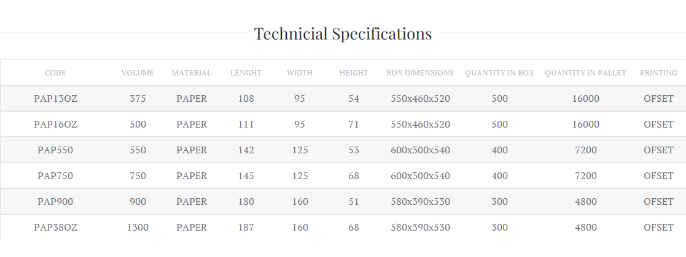Click the HEIGHT column header
Viewport: 686px width, 257px height.
coord(354,73)
